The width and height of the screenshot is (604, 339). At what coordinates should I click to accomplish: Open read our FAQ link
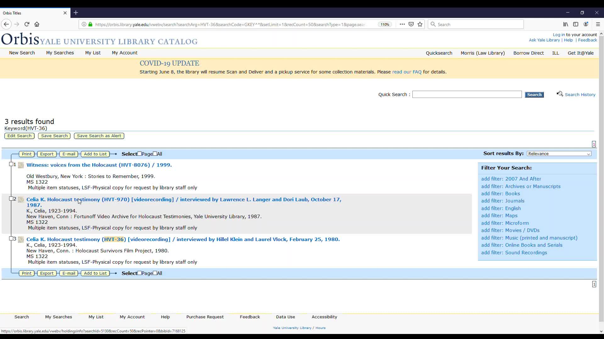[x=407, y=72]
